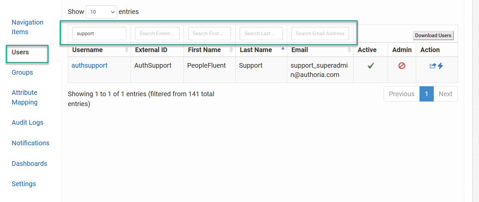
Task: Click the Admin column header
Action: [402, 50]
